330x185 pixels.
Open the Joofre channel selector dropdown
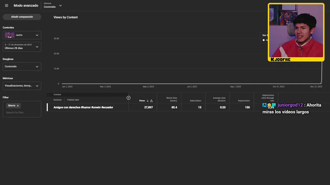(x=37, y=35)
